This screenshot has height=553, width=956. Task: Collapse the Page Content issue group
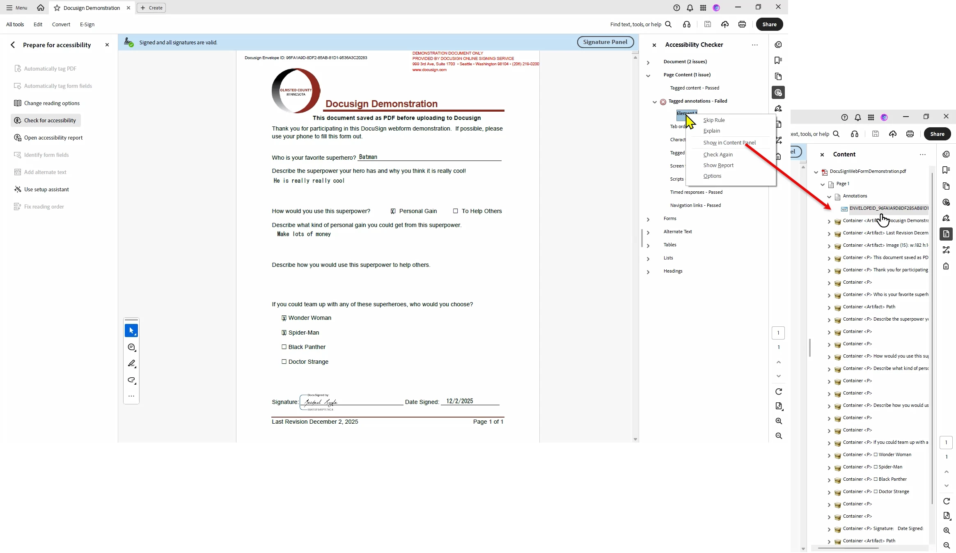pyautogui.click(x=648, y=75)
